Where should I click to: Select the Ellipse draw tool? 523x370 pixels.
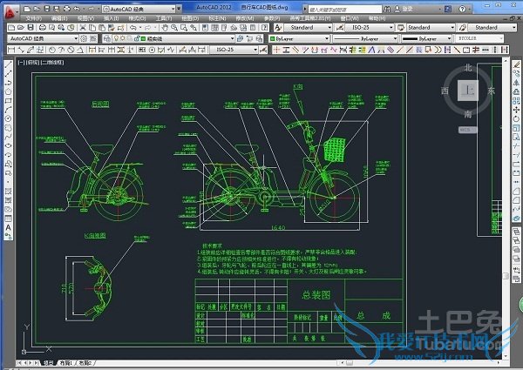tap(9, 145)
